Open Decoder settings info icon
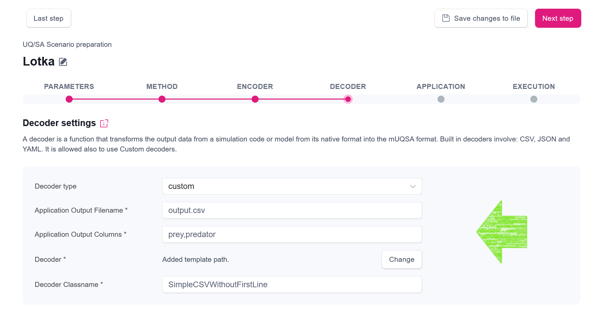 (104, 123)
